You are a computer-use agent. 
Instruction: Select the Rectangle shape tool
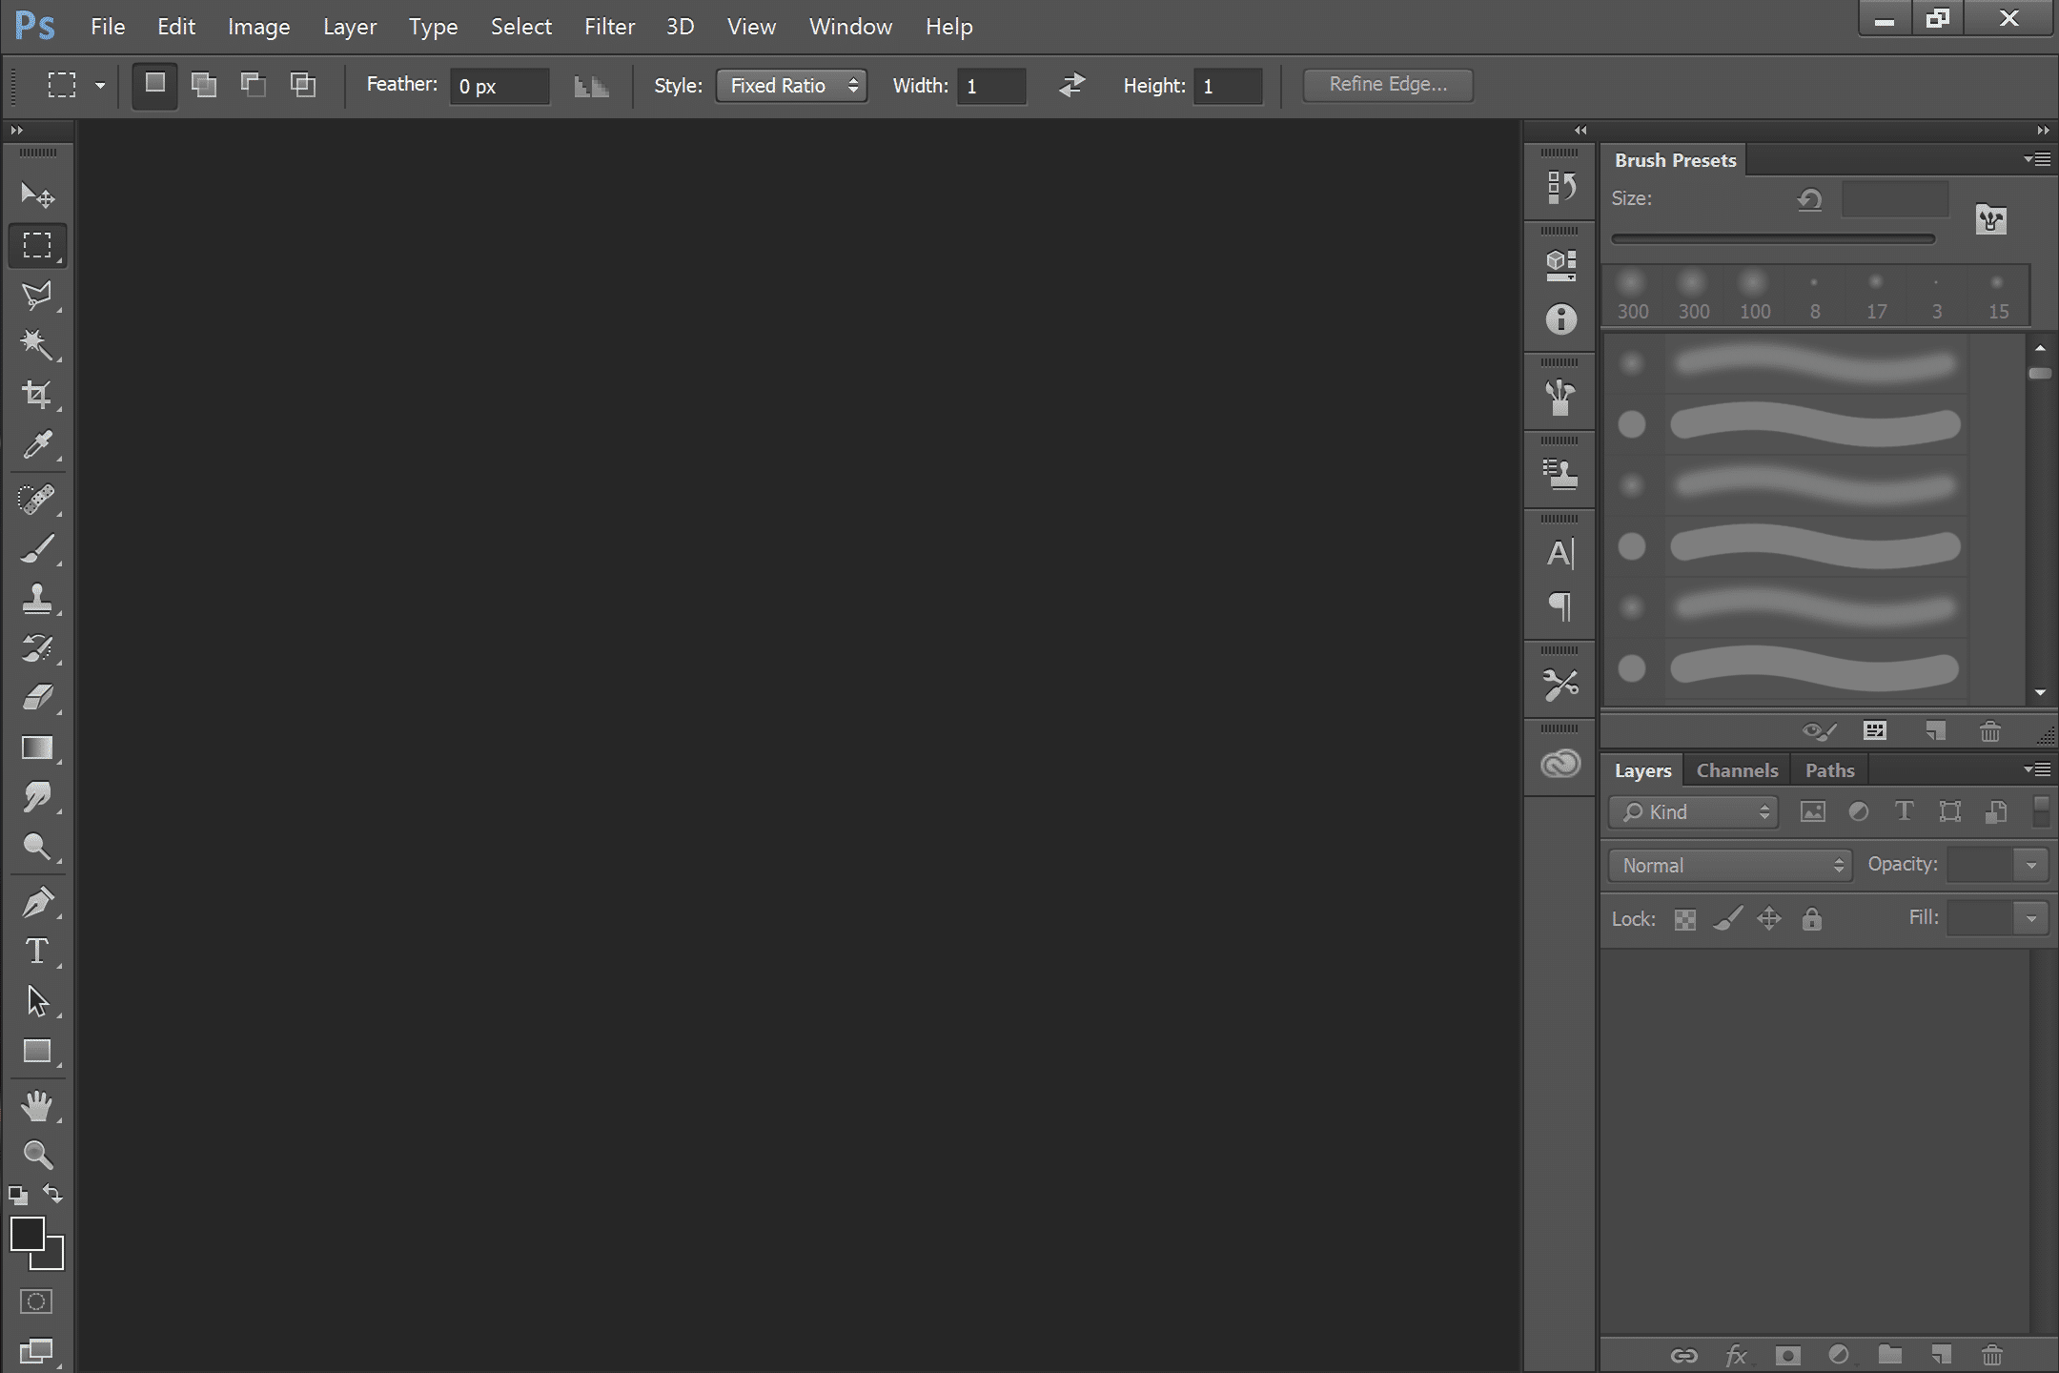[37, 1051]
